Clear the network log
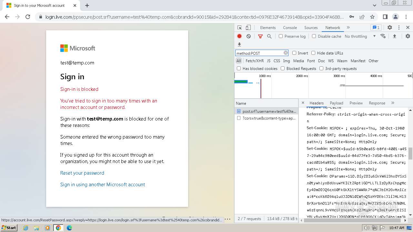The height and width of the screenshot is (232, 413). pos(248,36)
